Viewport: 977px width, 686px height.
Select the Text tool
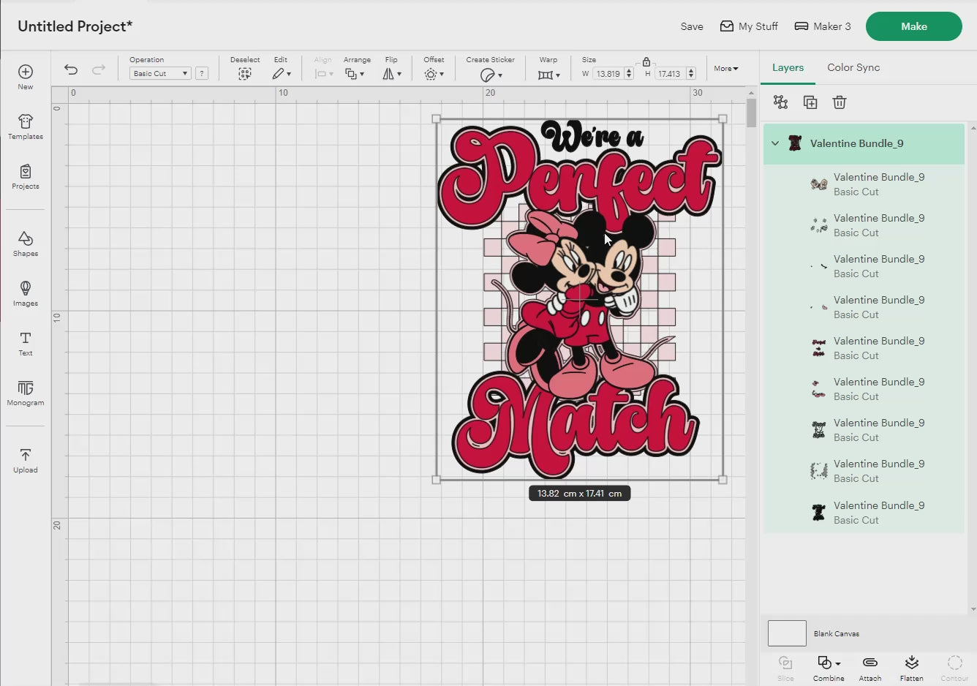(26, 343)
